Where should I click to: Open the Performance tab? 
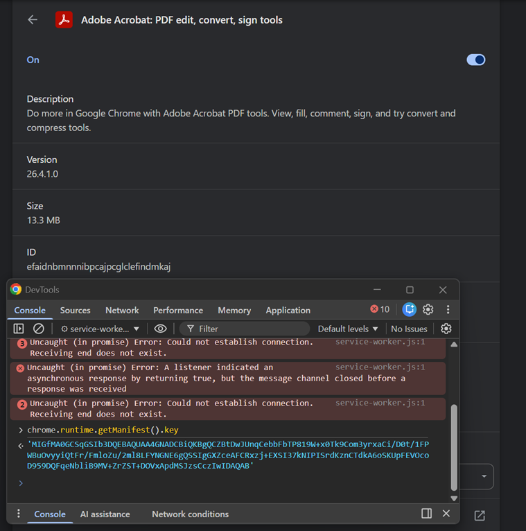point(178,310)
